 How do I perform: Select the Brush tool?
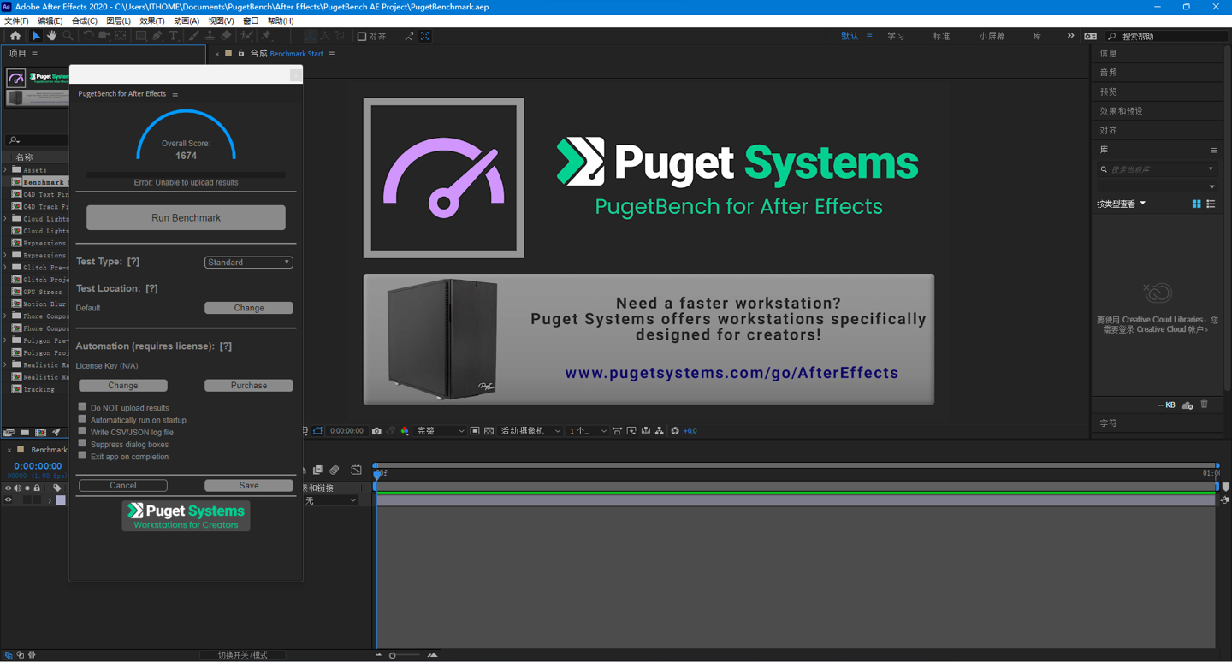(x=194, y=36)
